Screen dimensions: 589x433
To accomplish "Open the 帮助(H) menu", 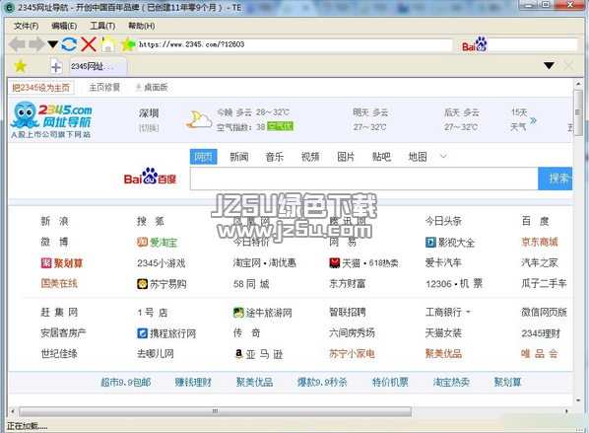I will click(141, 26).
